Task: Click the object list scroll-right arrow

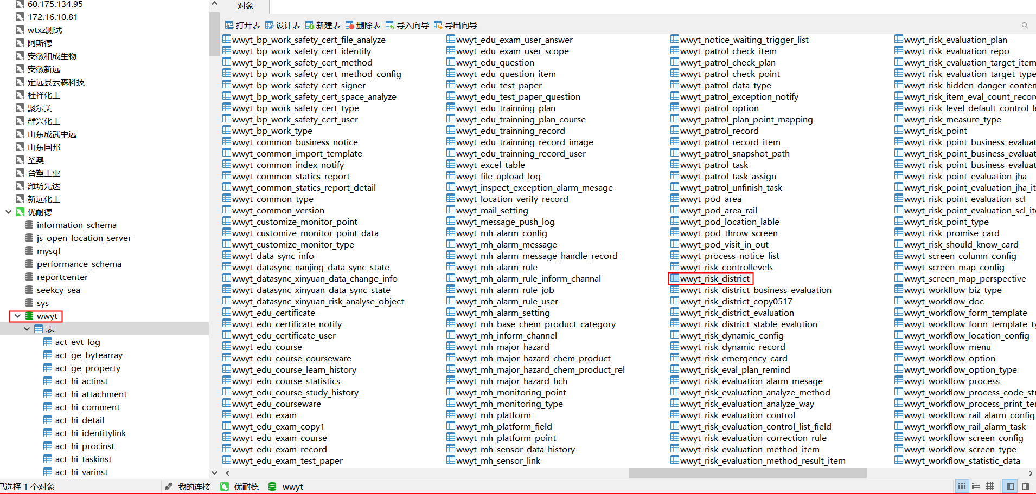Action: pyautogui.click(x=1031, y=473)
